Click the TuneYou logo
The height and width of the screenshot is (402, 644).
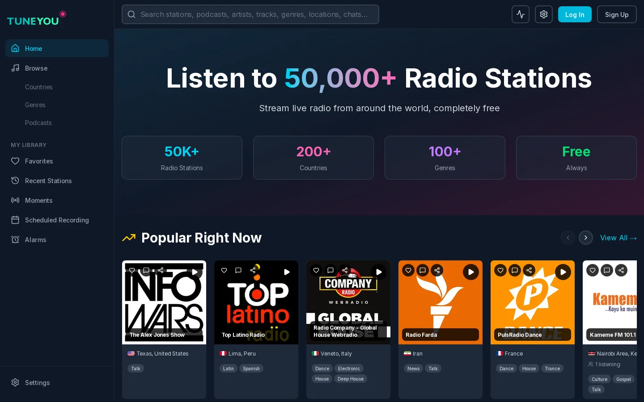click(x=37, y=18)
